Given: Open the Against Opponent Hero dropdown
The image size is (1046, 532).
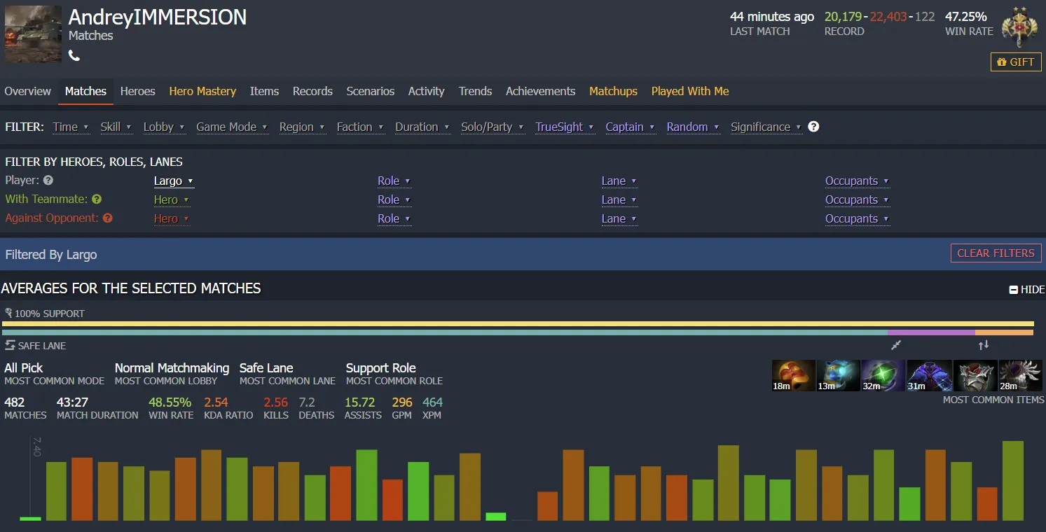Looking at the screenshot, I should [171, 219].
